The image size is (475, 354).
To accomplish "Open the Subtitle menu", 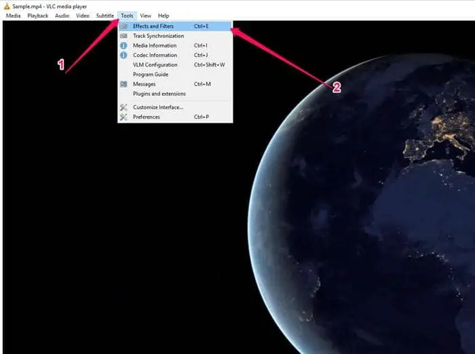I will 105,16.
